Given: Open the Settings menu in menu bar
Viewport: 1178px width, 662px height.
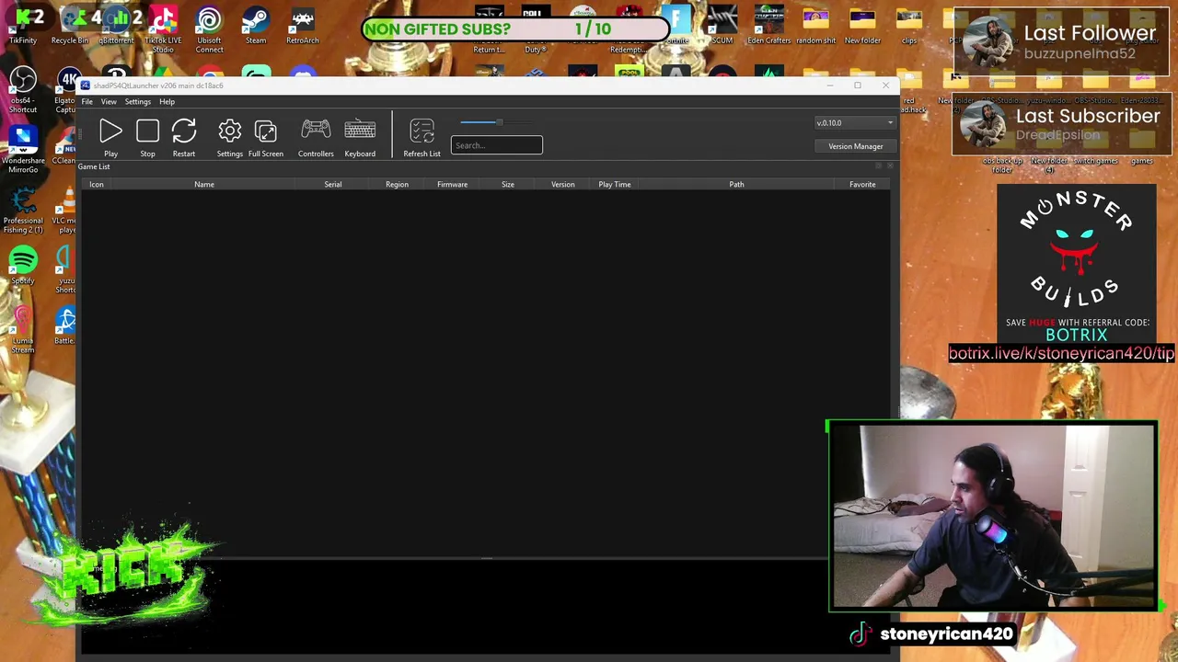Looking at the screenshot, I should click(138, 101).
